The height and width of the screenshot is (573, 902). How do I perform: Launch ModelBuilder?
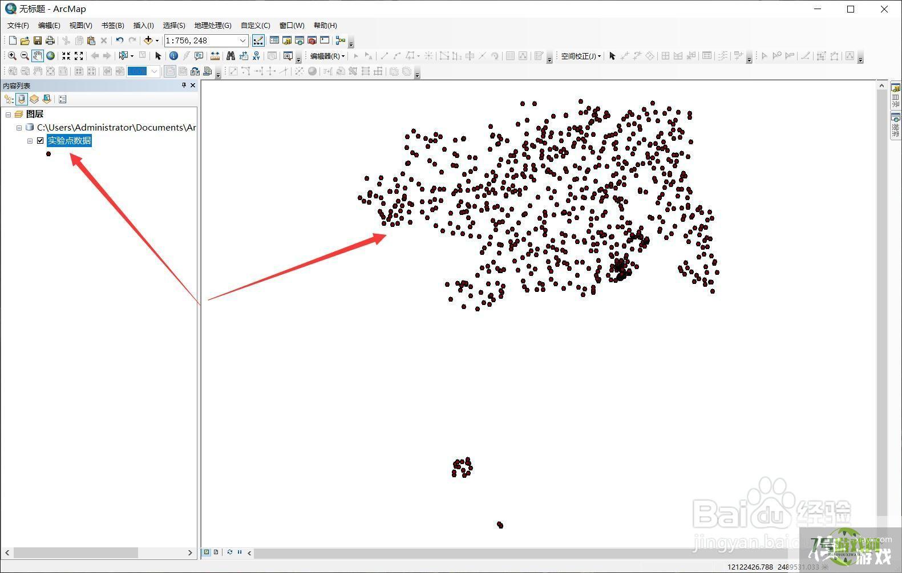point(341,40)
